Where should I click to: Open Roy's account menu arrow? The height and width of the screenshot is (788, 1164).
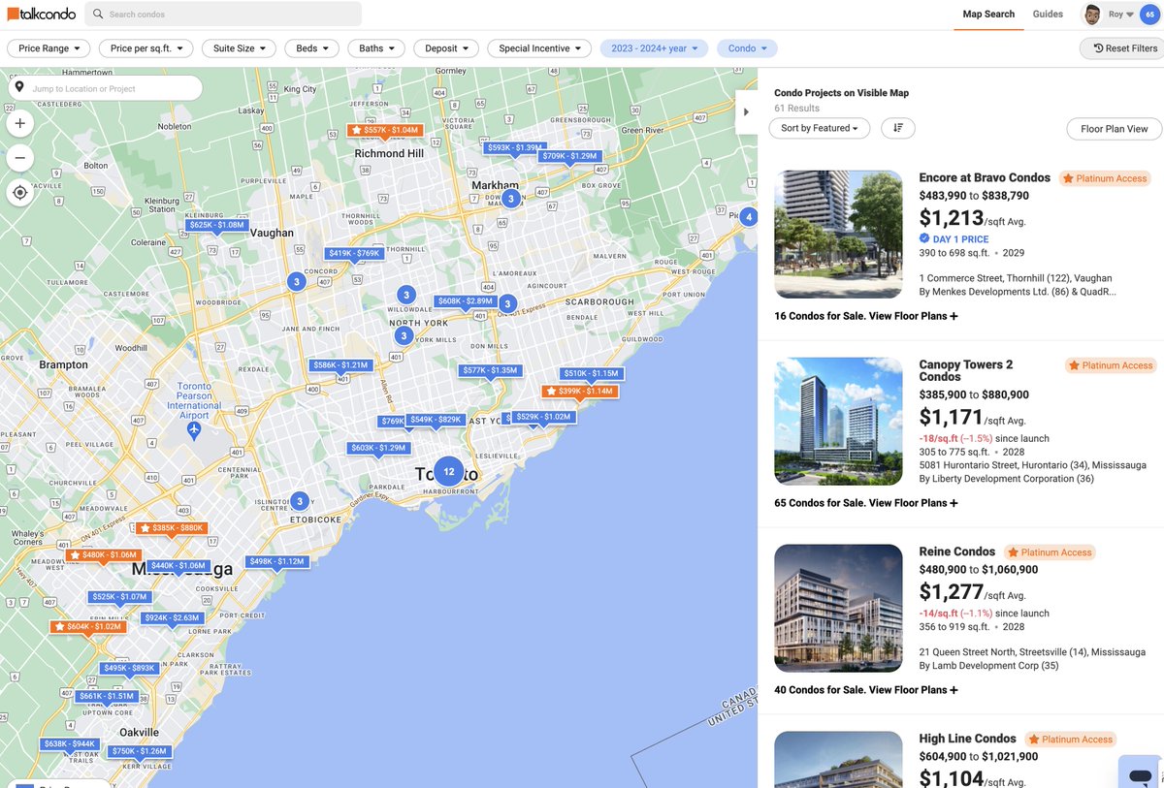click(x=1130, y=16)
